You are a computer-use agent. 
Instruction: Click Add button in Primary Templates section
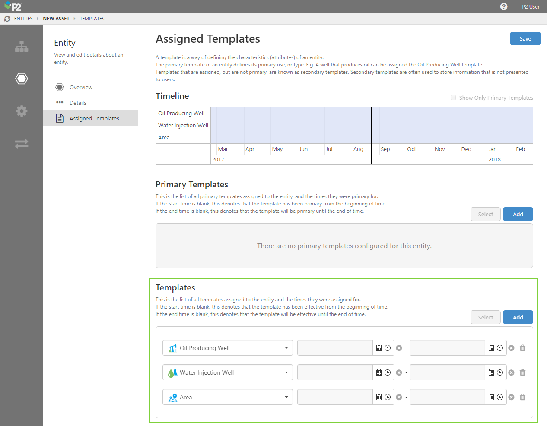coord(518,214)
